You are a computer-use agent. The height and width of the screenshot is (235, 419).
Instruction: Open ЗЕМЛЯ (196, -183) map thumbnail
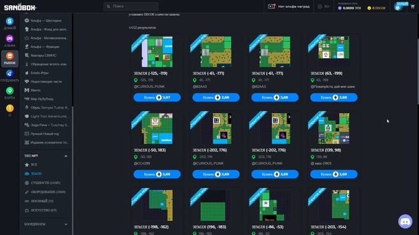point(216,205)
